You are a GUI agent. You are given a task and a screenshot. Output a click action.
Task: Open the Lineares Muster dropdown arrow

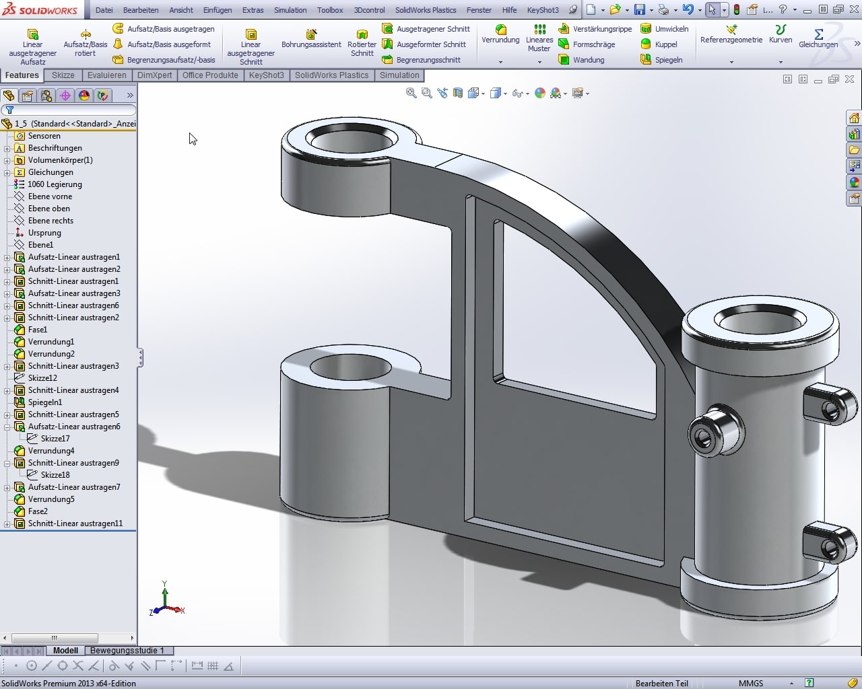coord(539,62)
